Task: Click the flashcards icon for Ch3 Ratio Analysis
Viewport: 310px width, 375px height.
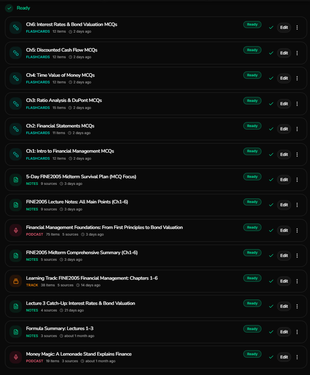Action: (x=16, y=104)
